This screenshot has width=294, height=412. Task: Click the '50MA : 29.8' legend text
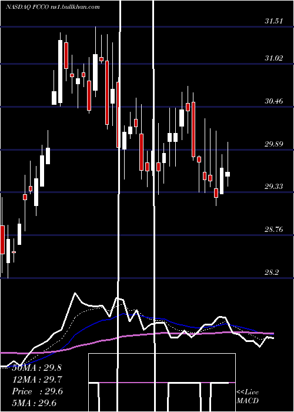(x=36, y=368)
